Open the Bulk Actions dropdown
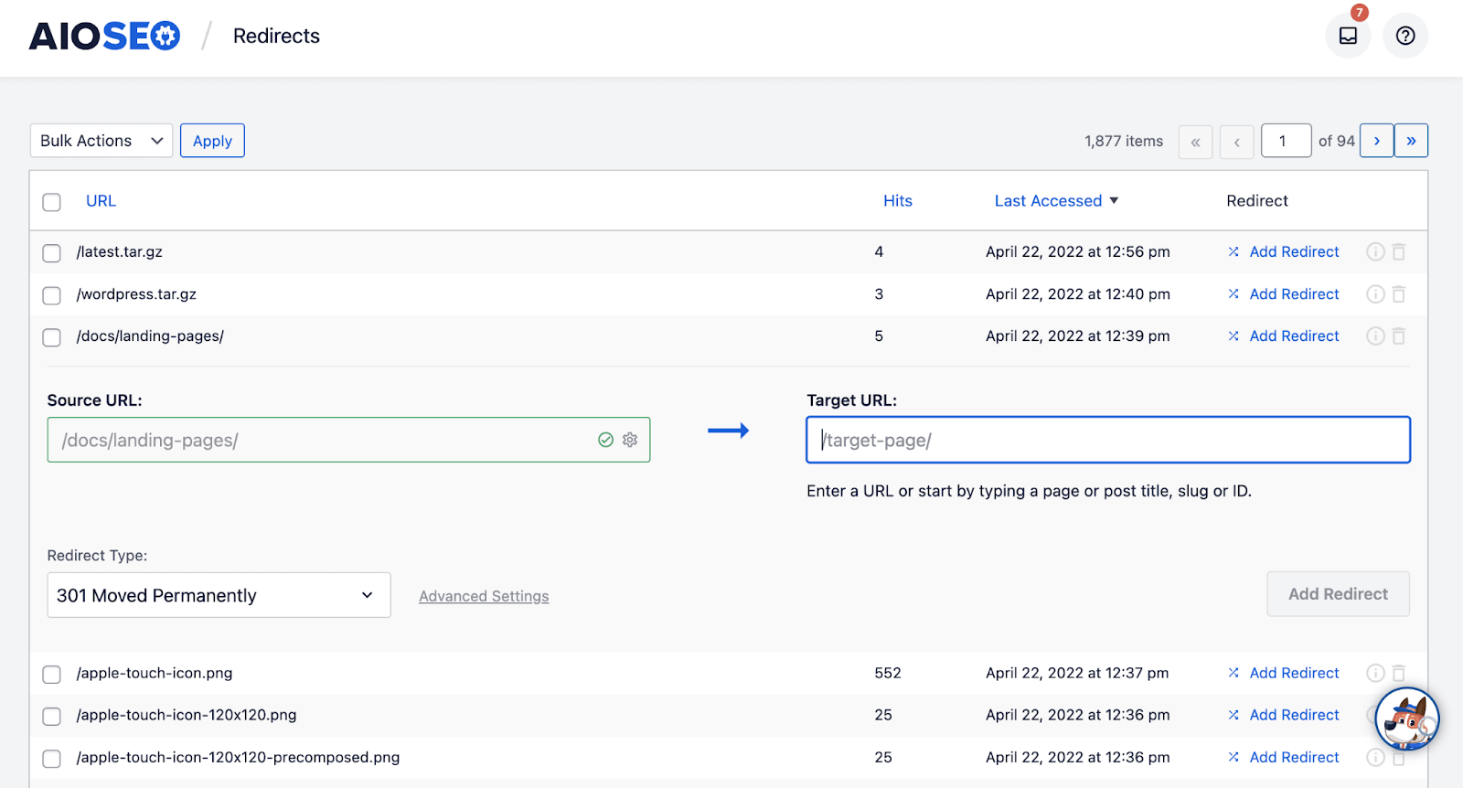The image size is (1463, 788). 101,141
